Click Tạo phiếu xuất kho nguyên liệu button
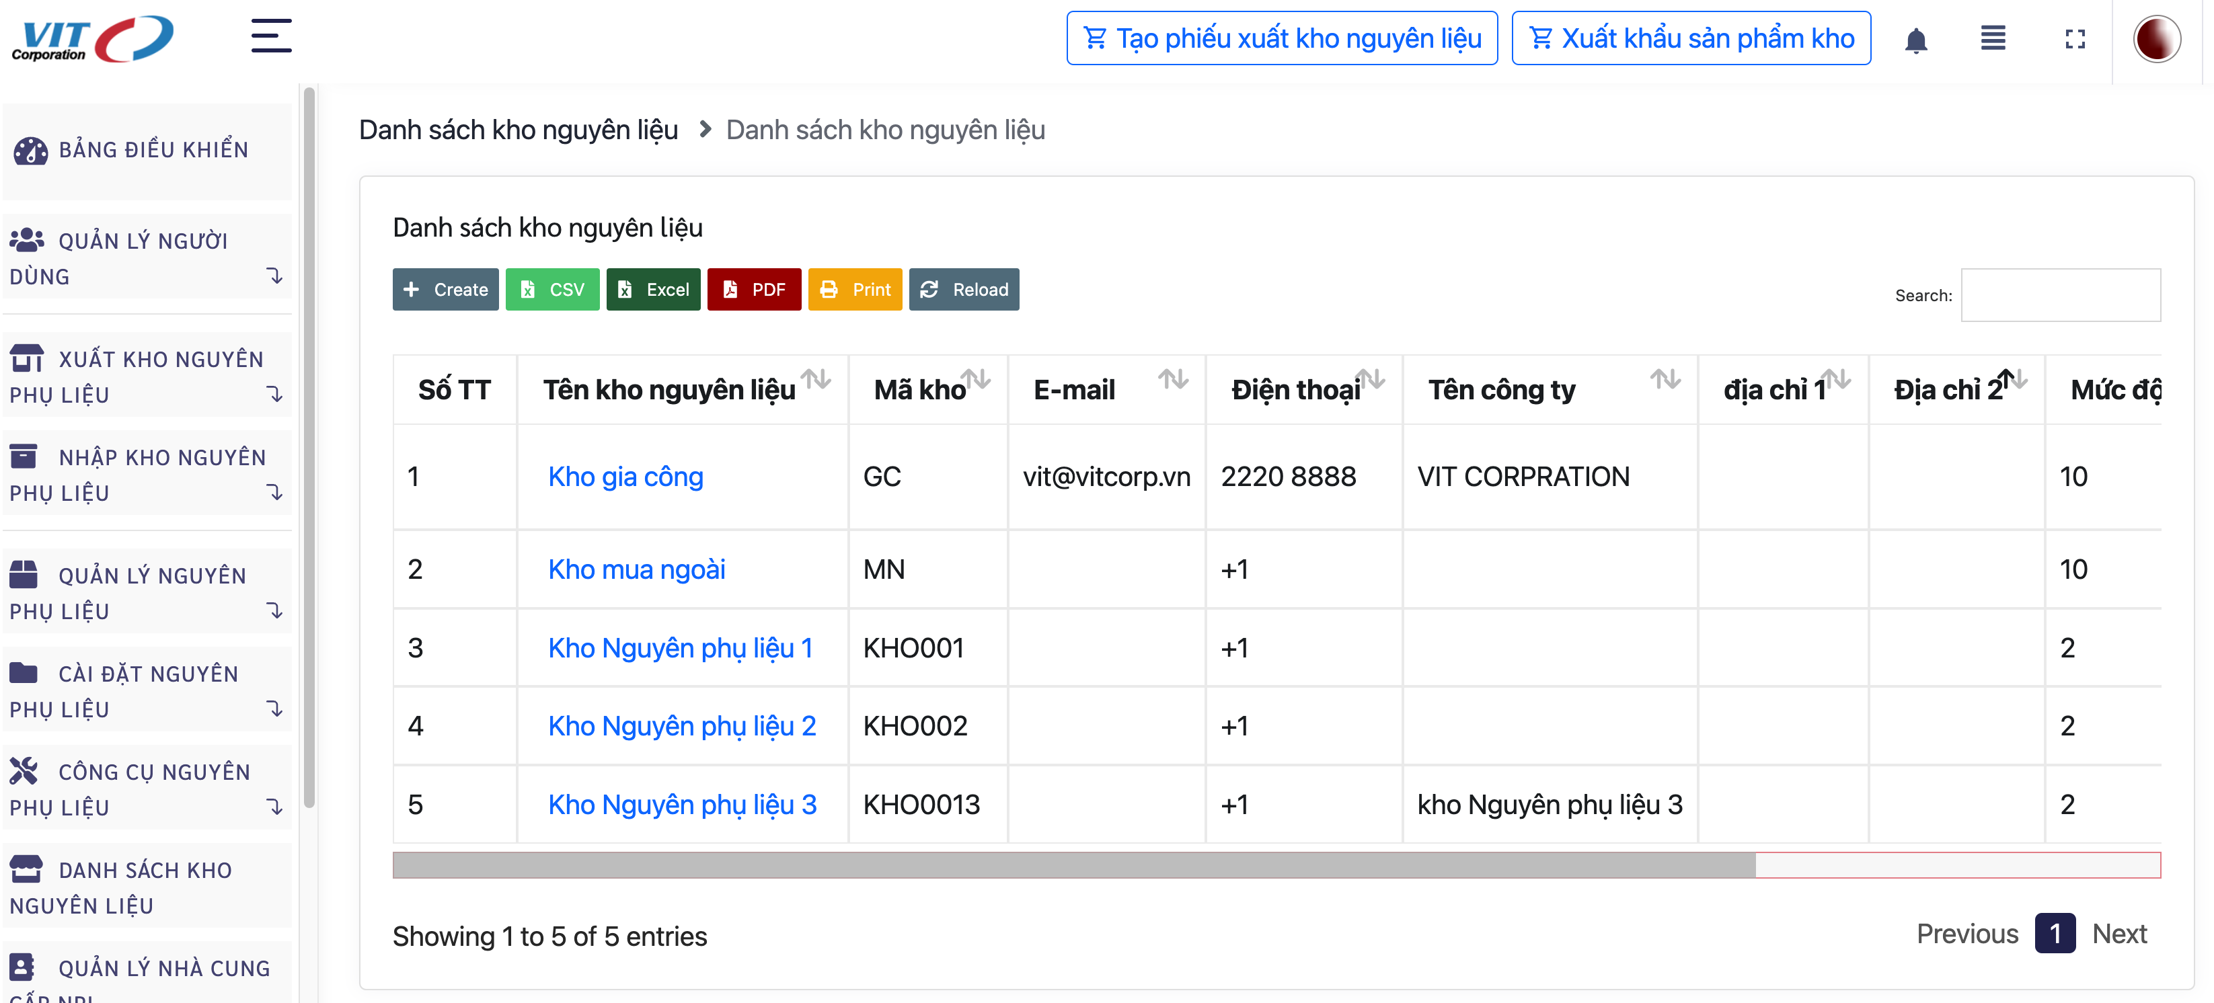Screen dimensions: 2214x1003 [1281, 39]
